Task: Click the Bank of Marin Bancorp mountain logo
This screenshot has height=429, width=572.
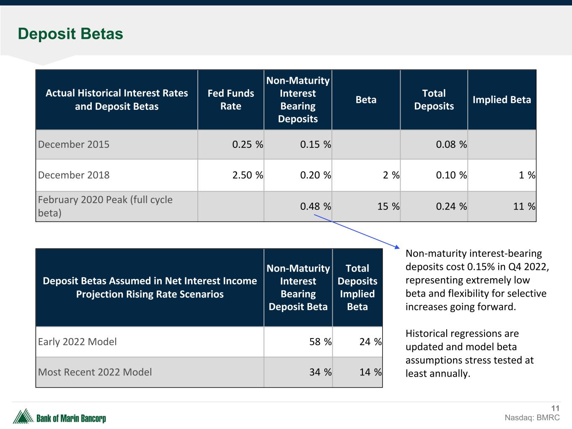Action: pyautogui.click(x=23, y=416)
